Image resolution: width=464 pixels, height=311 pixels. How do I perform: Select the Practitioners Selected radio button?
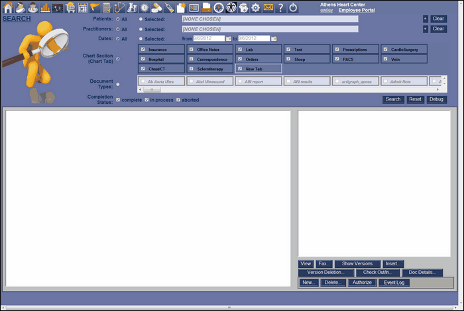pyautogui.click(x=141, y=29)
